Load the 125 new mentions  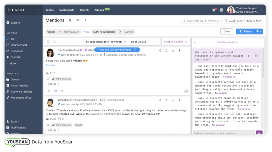[117, 50]
